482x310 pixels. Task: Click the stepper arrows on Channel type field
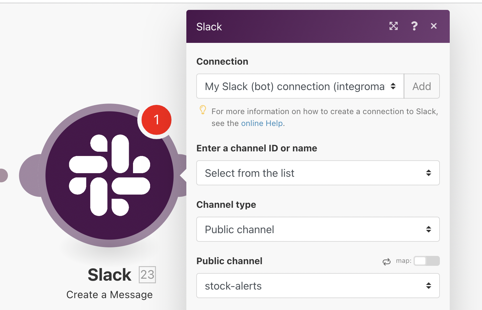click(x=428, y=229)
